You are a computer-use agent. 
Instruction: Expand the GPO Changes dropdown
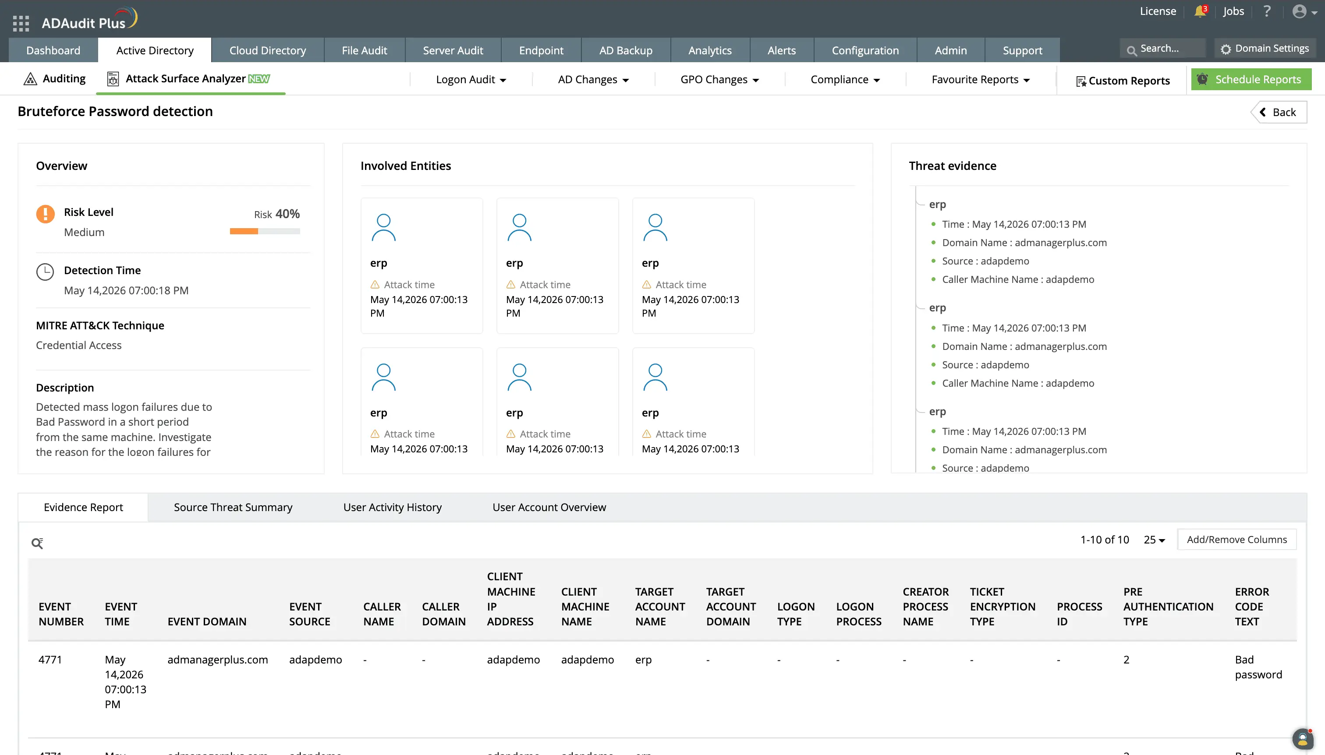(719, 79)
